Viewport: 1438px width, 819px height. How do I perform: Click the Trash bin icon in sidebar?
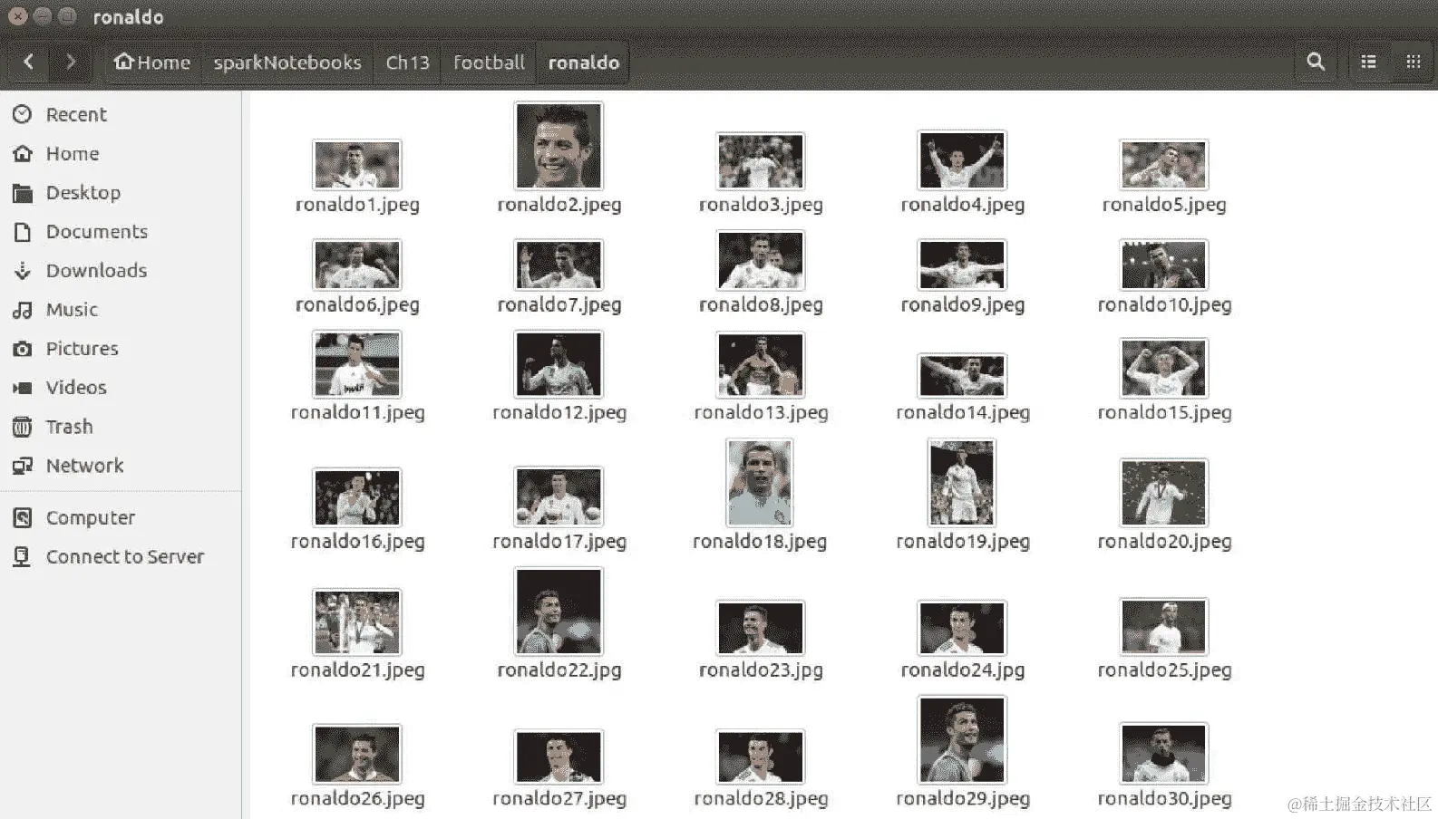coord(23,427)
